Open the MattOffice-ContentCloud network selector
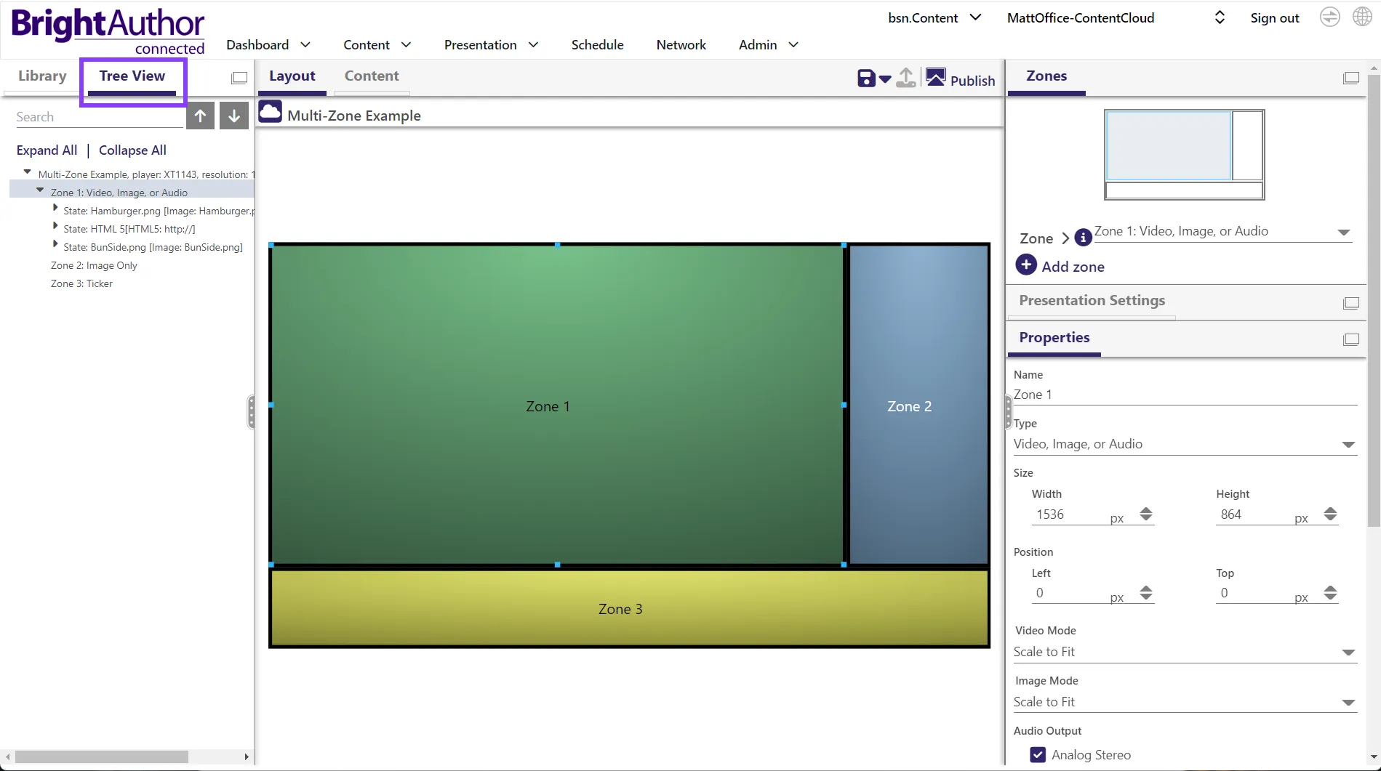1381x771 pixels. tap(1116, 18)
